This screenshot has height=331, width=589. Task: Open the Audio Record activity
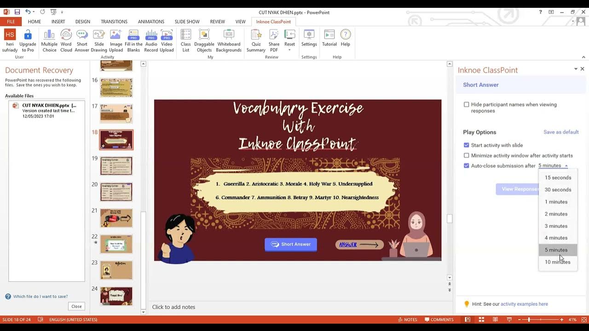coord(151,41)
